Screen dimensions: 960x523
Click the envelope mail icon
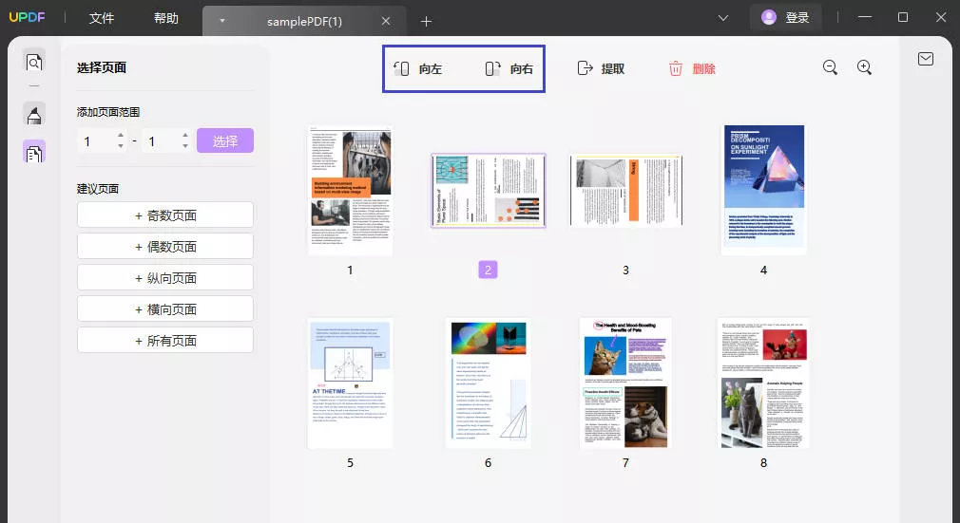coord(925,59)
